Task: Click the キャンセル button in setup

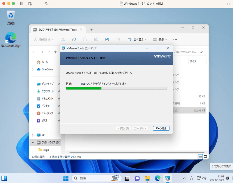Action: pyautogui.click(x=161, y=128)
